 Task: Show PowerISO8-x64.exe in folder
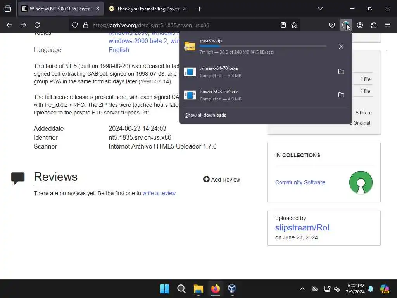click(341, 95)
